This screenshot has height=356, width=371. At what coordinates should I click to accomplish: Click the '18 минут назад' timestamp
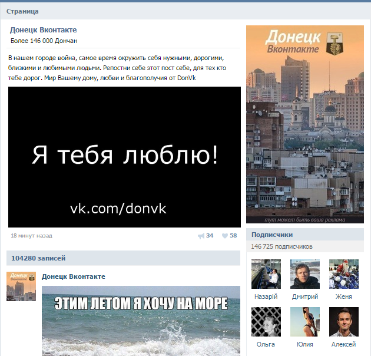coord(31,236)
